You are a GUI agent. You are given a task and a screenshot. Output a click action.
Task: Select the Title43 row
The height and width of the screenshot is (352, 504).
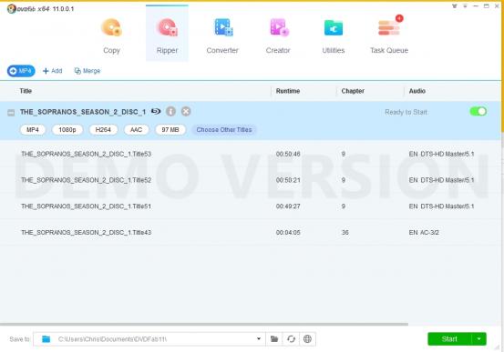point(251,232)
